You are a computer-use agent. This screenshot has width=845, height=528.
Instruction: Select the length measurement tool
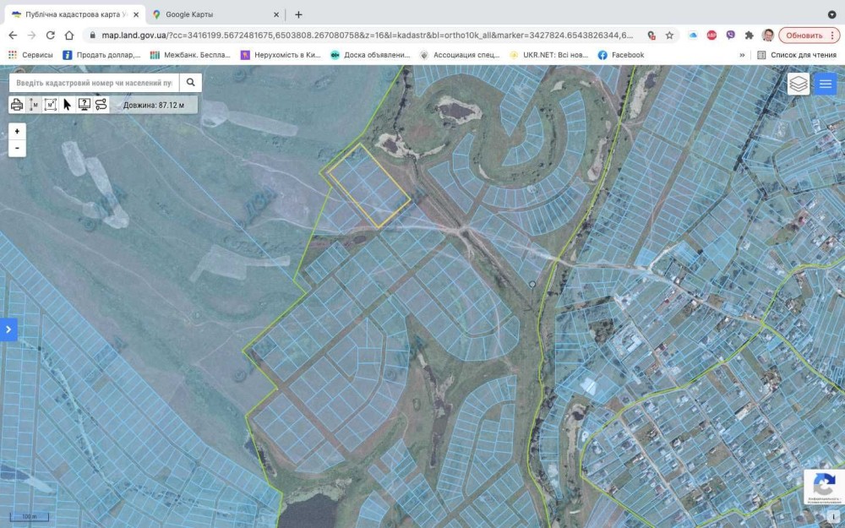pyautogui.click(x=34, y=105)
